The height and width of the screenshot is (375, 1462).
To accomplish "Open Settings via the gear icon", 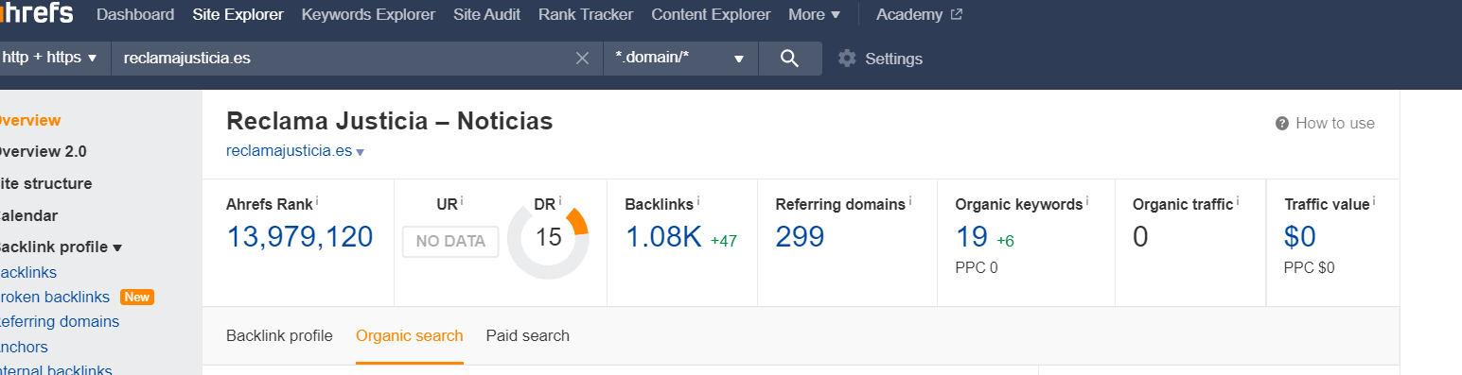I will point(847,59).
